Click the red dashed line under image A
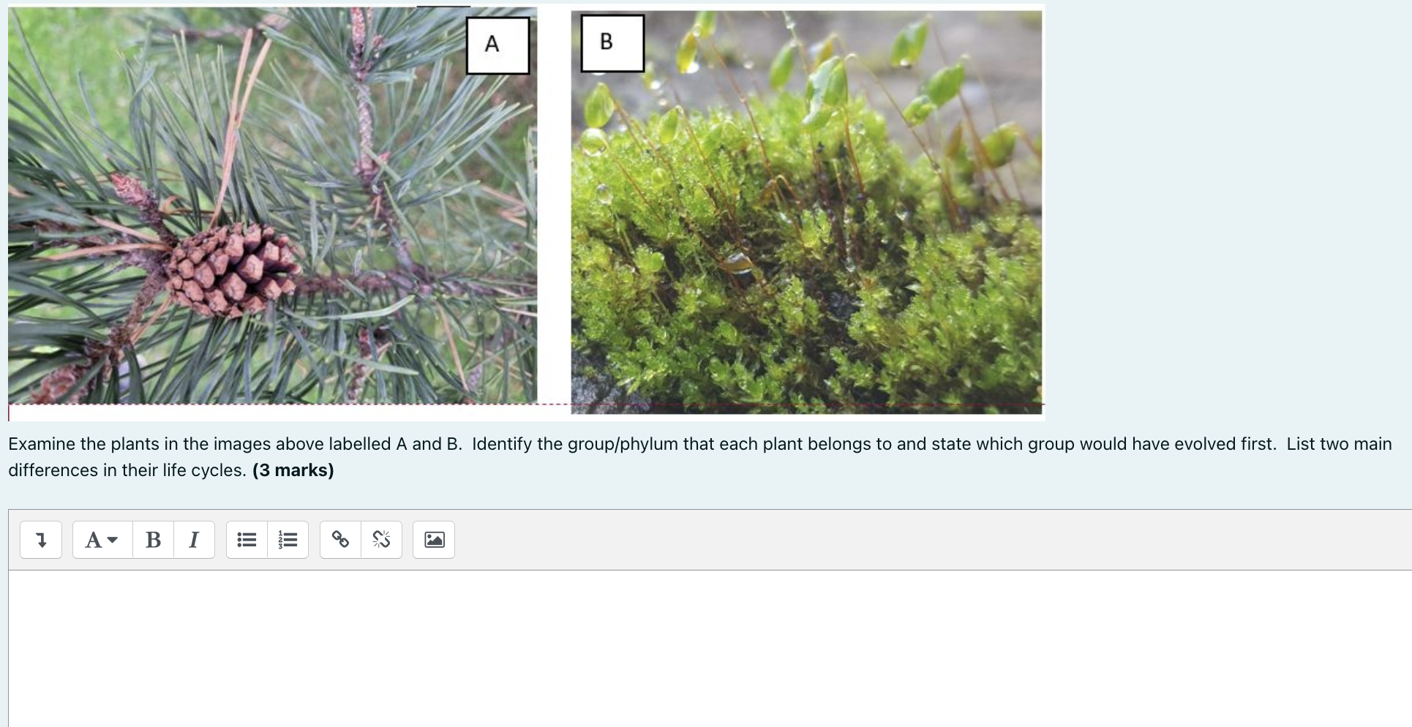The image size is (1412, 727). point(272,404)
